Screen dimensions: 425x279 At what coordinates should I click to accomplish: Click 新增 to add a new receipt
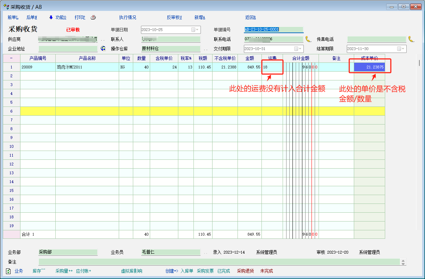pyautogui.click(x=199, y=18)
